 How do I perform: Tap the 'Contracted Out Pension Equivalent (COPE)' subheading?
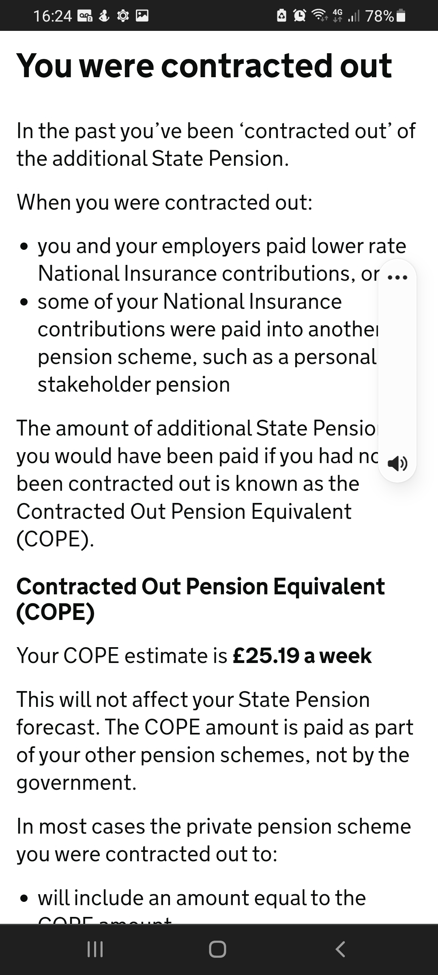[x=200, y=599]
